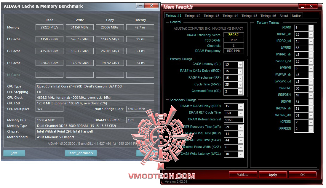Image resolution: width=326 pixels, height=188 pixels.
Task: Expand the tCPDED dropdown
Action: [311, 122]
